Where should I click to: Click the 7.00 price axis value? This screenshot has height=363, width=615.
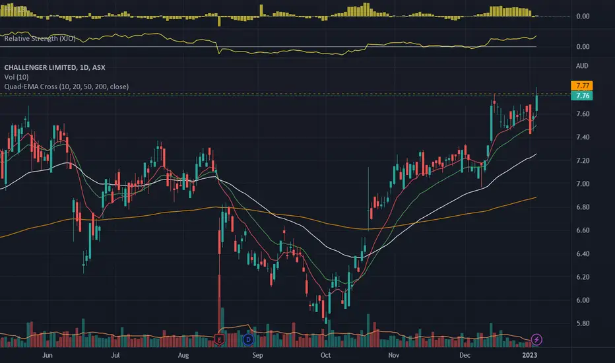pos(583,184)
